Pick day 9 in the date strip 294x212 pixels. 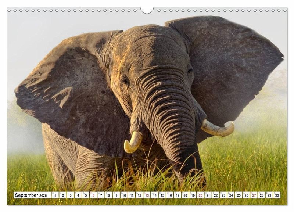point(116,195)
